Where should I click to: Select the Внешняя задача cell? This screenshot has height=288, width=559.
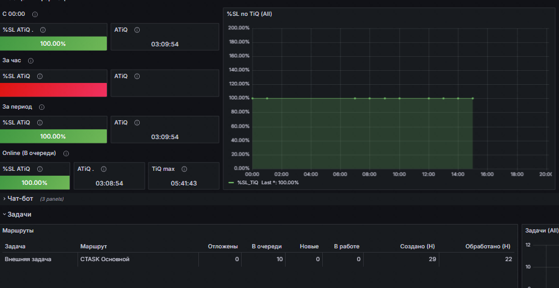click(x=39, y=259)
